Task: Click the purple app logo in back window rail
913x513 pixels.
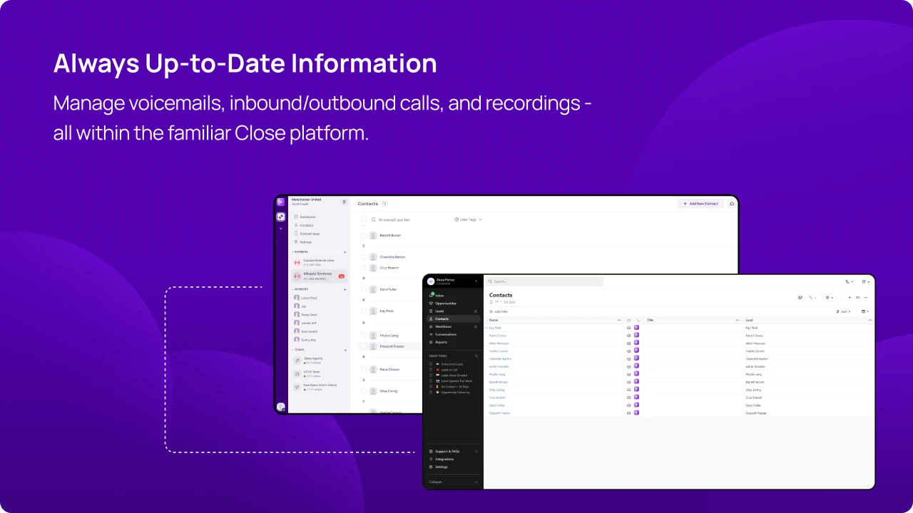Action: pos(281,202)
